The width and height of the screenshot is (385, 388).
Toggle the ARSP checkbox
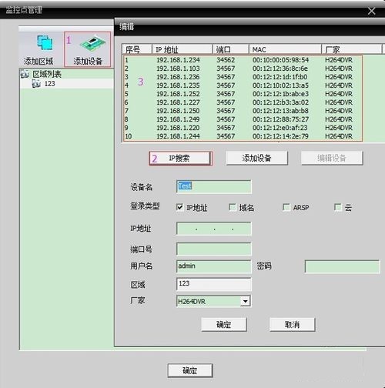click(x=286, y=207)
